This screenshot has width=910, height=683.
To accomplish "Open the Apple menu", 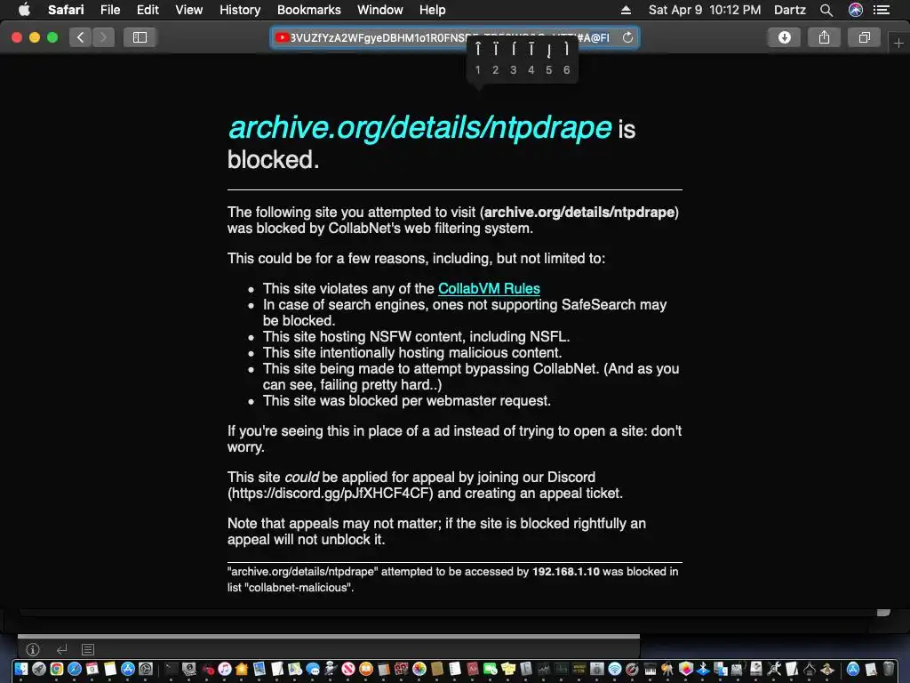I will click(x=24, y=10).
